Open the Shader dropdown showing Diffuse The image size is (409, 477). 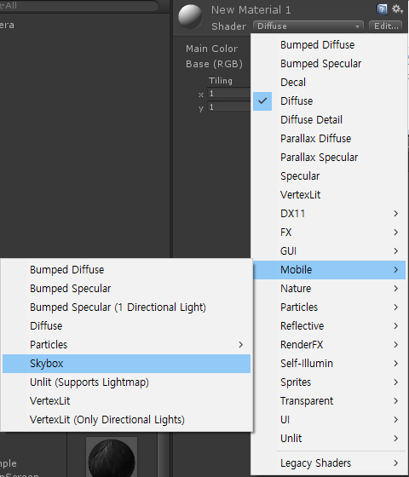click(308, 26)
